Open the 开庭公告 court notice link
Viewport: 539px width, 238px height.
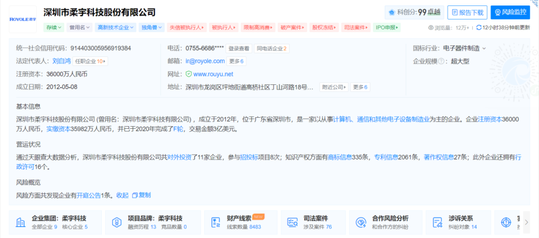click(88, 195)
